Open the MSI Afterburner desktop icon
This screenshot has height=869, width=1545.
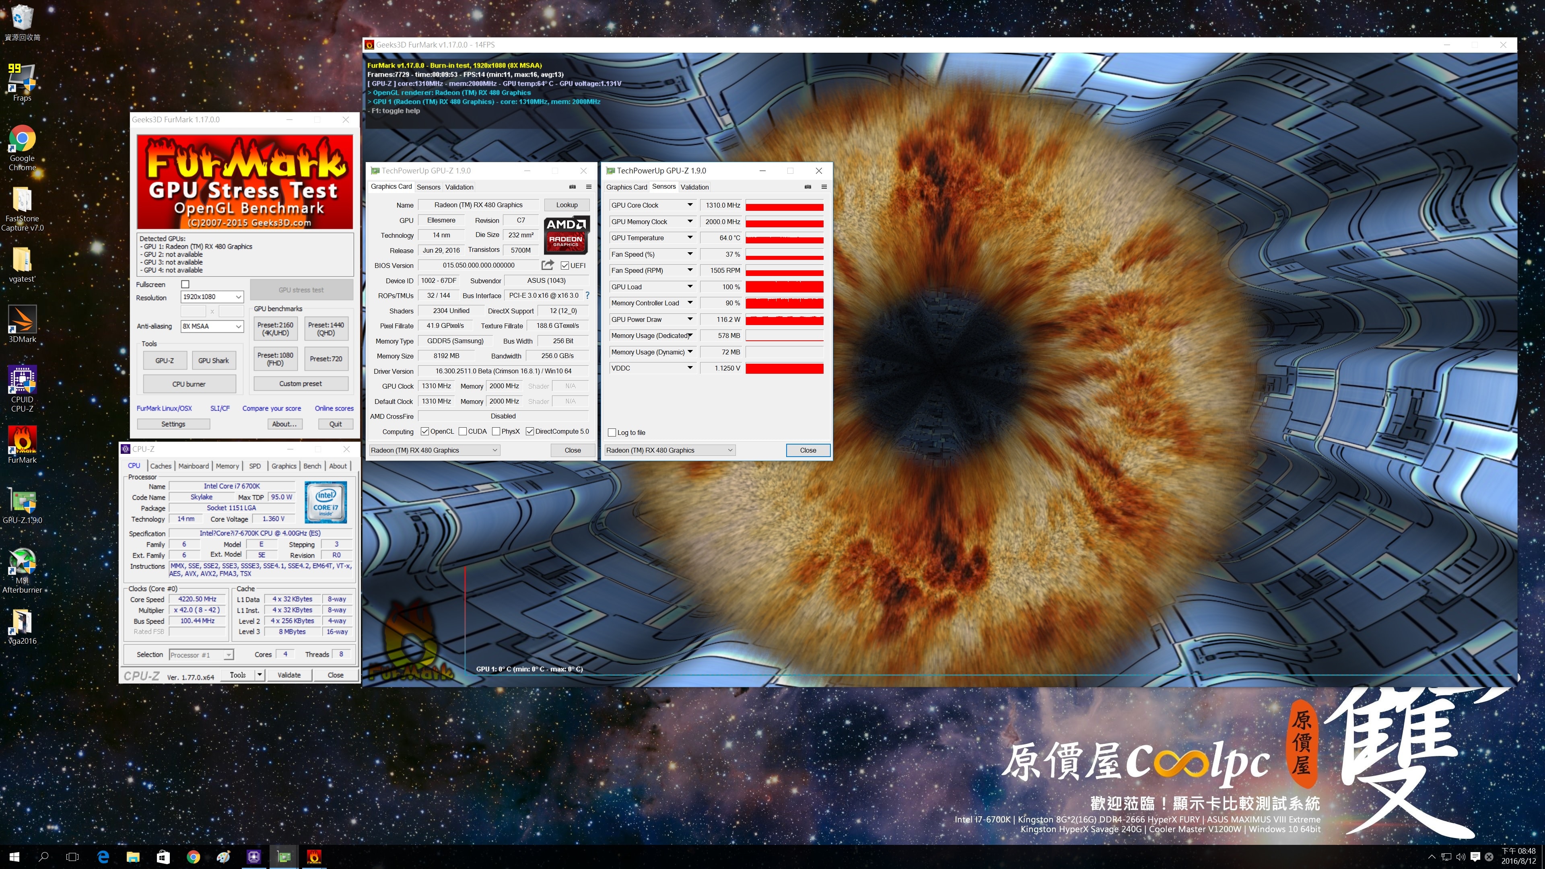point(22,570)
